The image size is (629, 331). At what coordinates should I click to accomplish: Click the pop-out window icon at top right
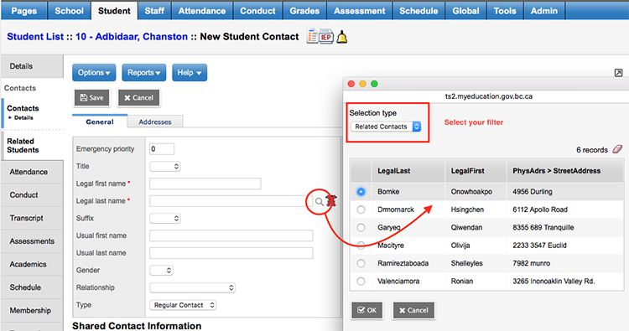[x=619, y=73]
